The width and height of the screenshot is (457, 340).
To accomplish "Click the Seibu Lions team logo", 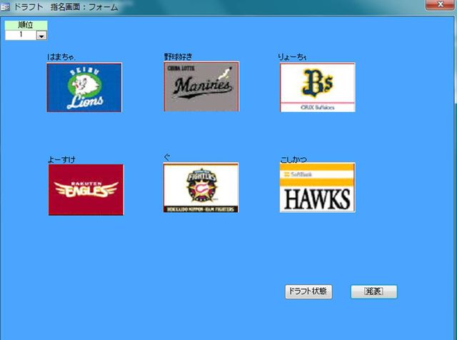I will 84,87.
